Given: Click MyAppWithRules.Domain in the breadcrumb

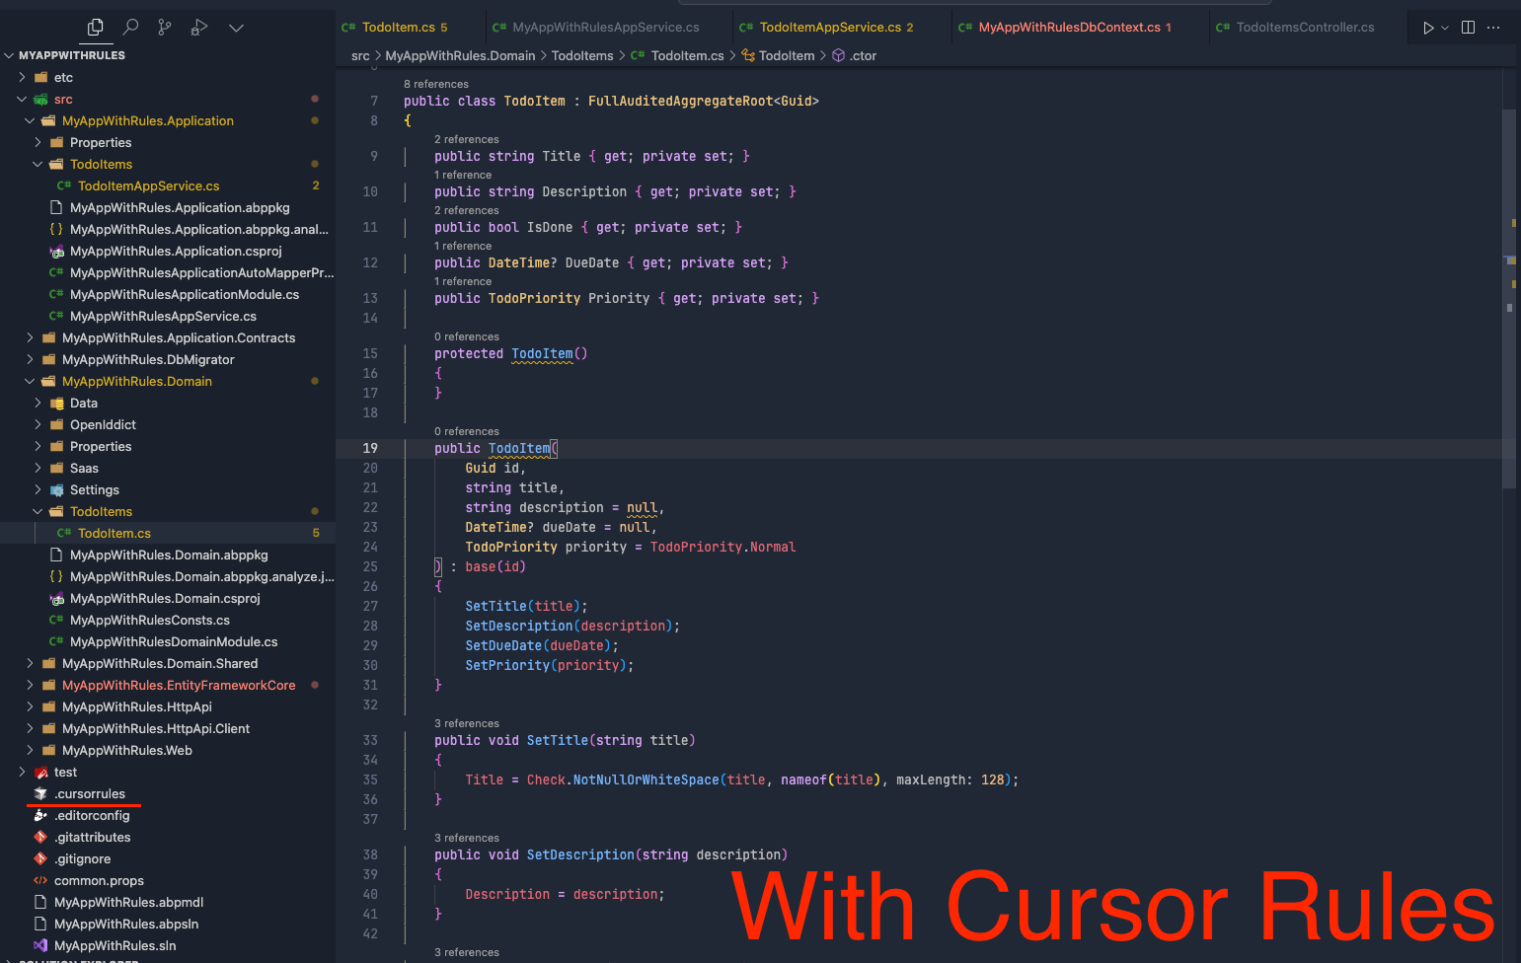Looking at the screenshot, I should (x=460, y=55).
